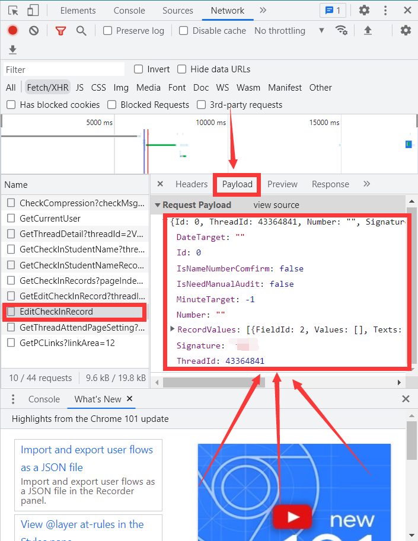This screenshot has width=418, height=541.
Task: Close the bottom drawer
Action: coord(406,399)
